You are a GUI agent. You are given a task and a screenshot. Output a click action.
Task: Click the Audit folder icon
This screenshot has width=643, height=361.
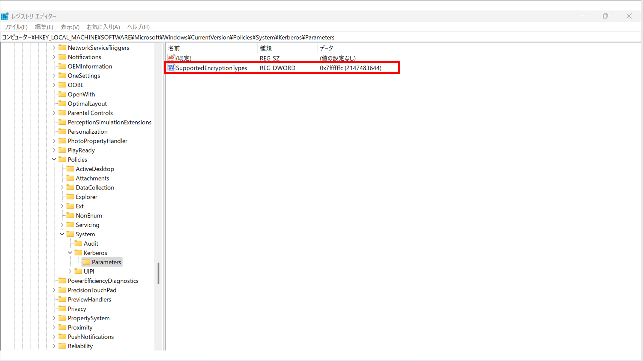point(78,243)
